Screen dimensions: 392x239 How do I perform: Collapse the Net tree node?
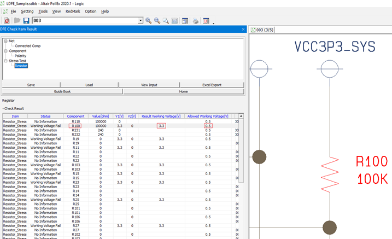(5, 40)
